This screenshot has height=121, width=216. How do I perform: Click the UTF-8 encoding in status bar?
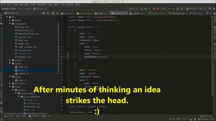(185, 119)
